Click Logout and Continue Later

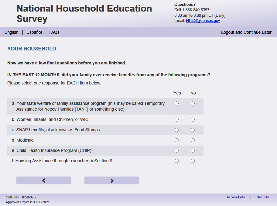246,32
